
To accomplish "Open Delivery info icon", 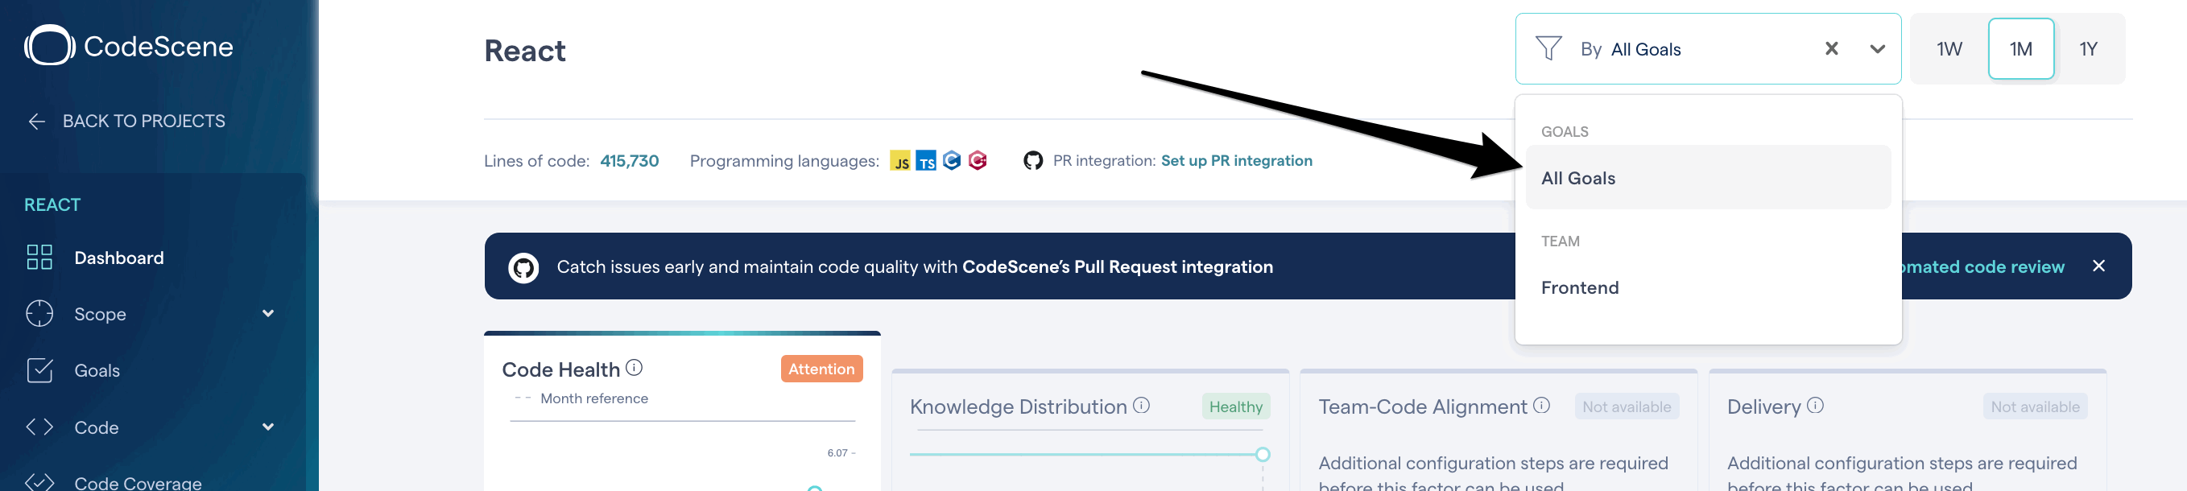I will click(1815, 406).
